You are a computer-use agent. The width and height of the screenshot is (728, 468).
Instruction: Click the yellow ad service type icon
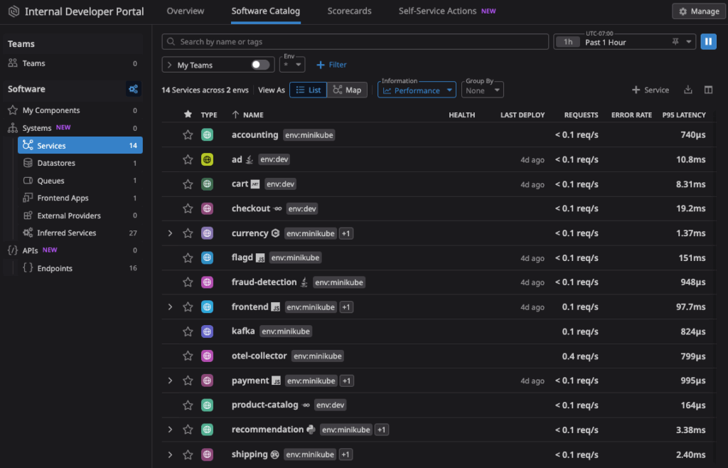coord(207,159)
